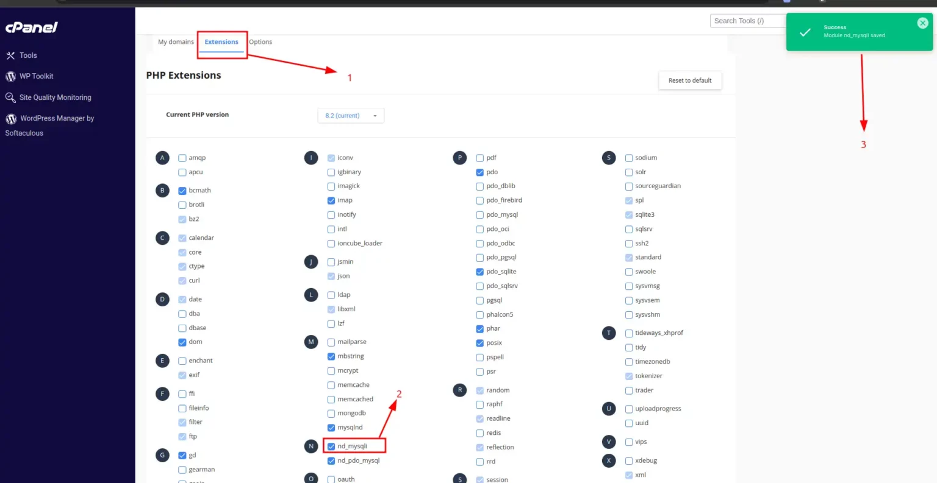Enable the imagick extension checkbox
The height and width of the screenshot is (483, 937).
pyautogui.click(x=331, y=186)
